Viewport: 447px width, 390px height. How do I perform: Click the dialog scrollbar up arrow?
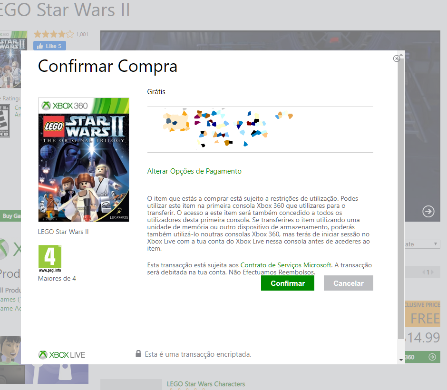[x=401, y=54]
